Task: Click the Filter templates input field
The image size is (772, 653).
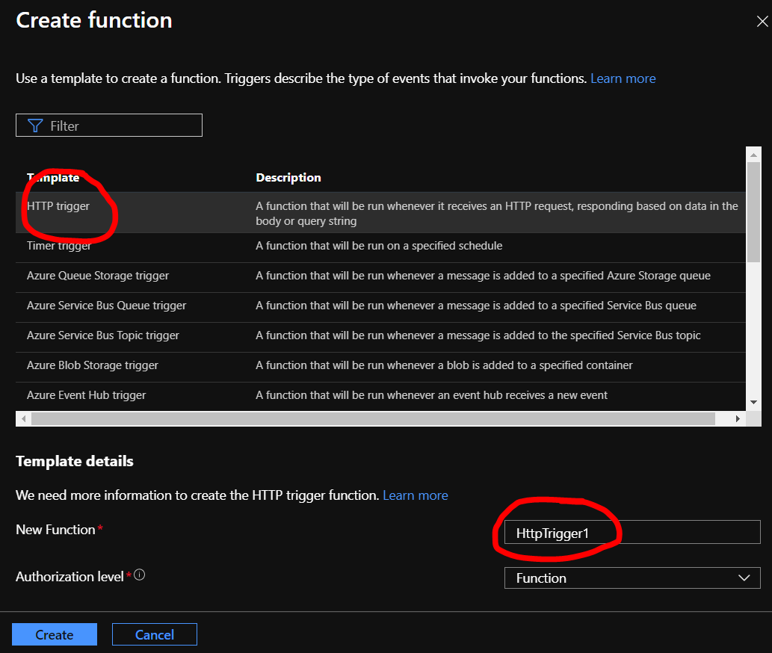Action: click(x=109, y=126)
